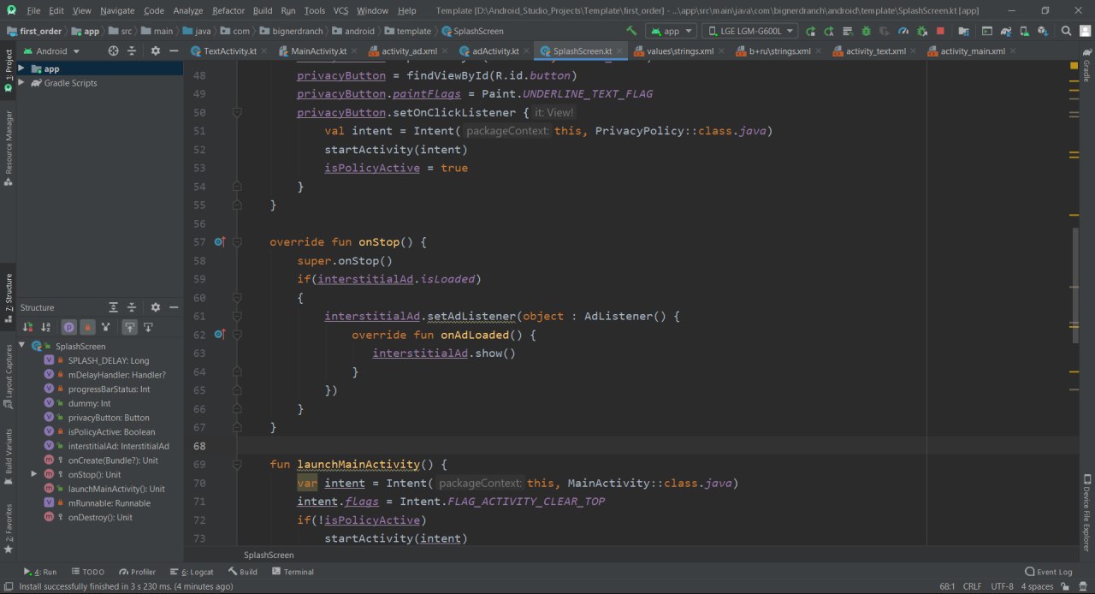Image resolution: width=1095 pixels, height=594 pixels.
Task: Expand Gradle Scripts in Project tree
Action: pos(21,83)
